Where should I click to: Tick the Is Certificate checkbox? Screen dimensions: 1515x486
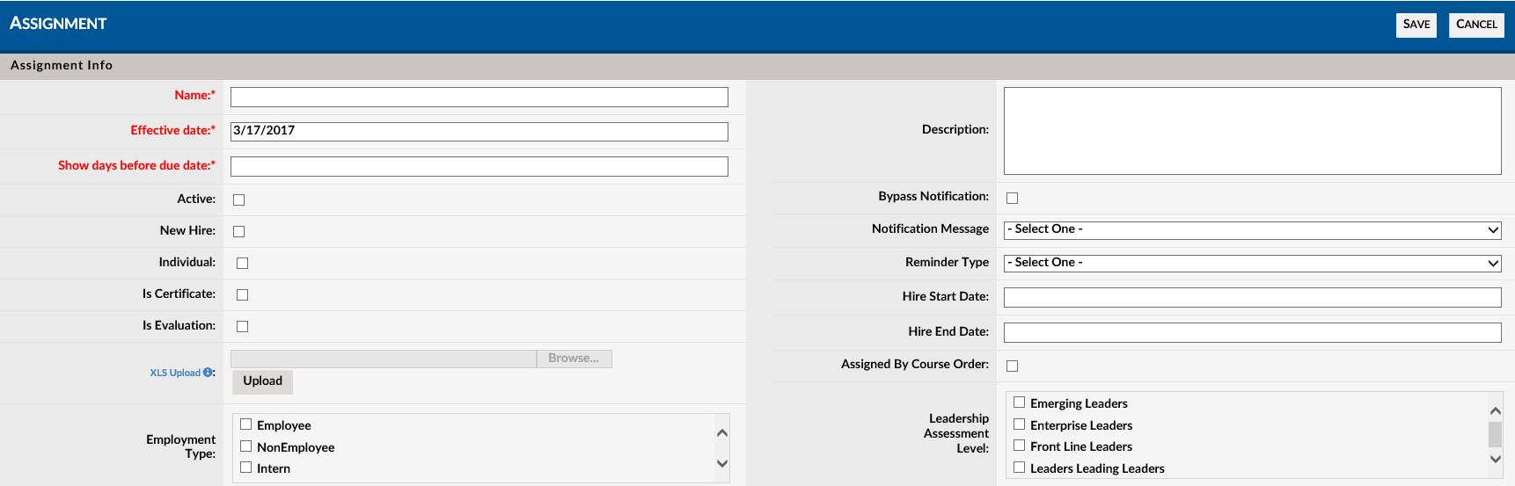point(242,295)
